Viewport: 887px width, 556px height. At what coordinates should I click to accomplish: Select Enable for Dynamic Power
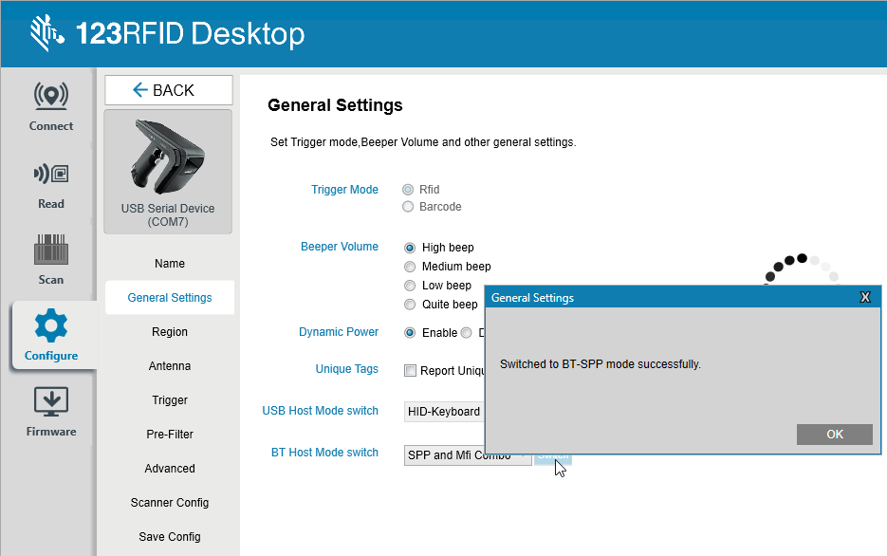[410, 333]
